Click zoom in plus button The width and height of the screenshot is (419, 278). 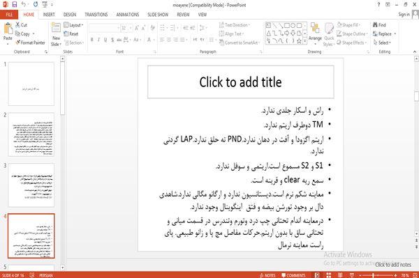(x=395, y=275)
